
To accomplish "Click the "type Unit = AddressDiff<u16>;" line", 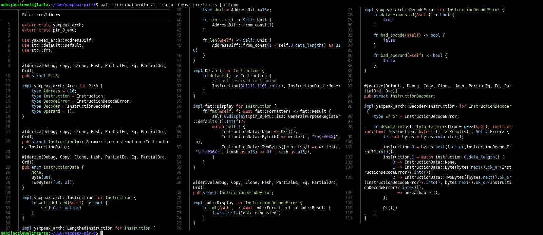I will coord(237,10).
